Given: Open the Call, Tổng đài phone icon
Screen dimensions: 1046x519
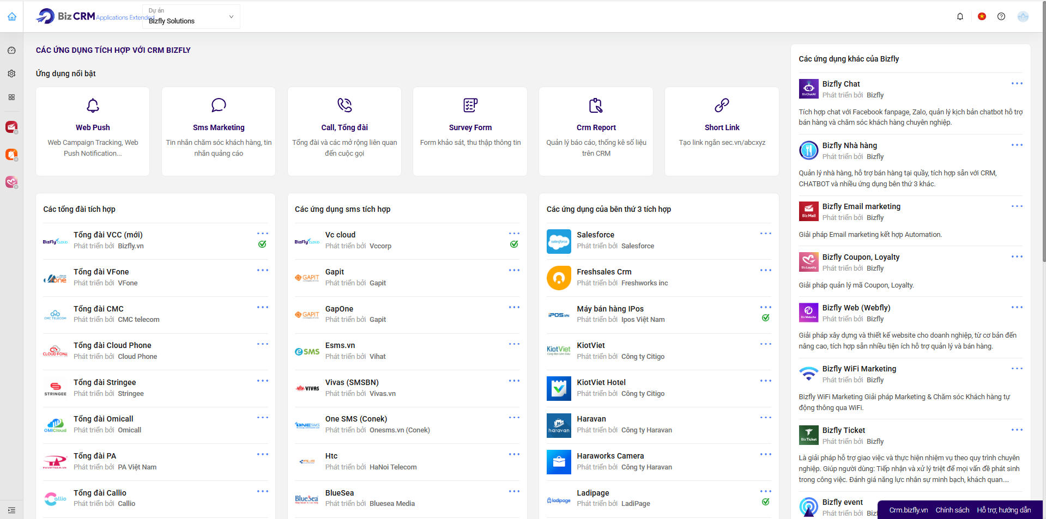Looking at the screenshot, I should 344,105.
